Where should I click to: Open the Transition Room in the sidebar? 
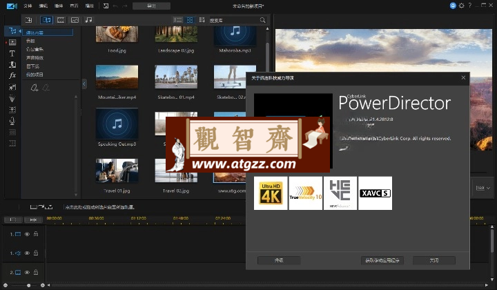pyautogui.click(x=12, y=65)
